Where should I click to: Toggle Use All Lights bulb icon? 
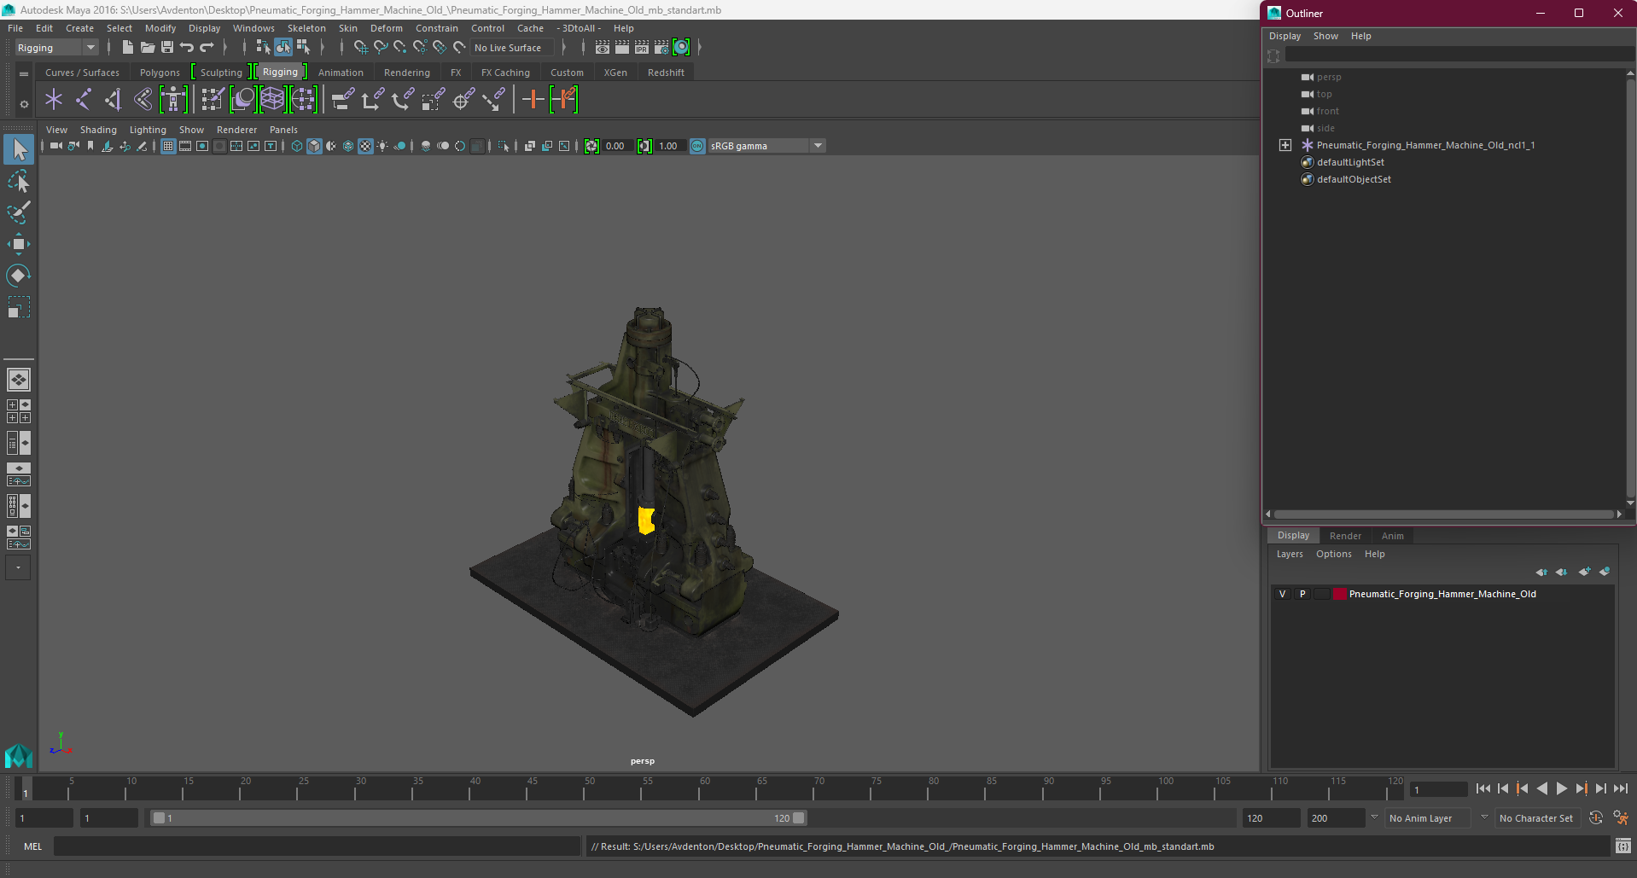[x=382, y=146]
